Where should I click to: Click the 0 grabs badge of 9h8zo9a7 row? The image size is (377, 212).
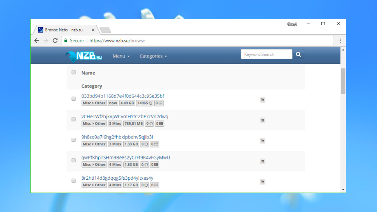[x=144, y=144]
